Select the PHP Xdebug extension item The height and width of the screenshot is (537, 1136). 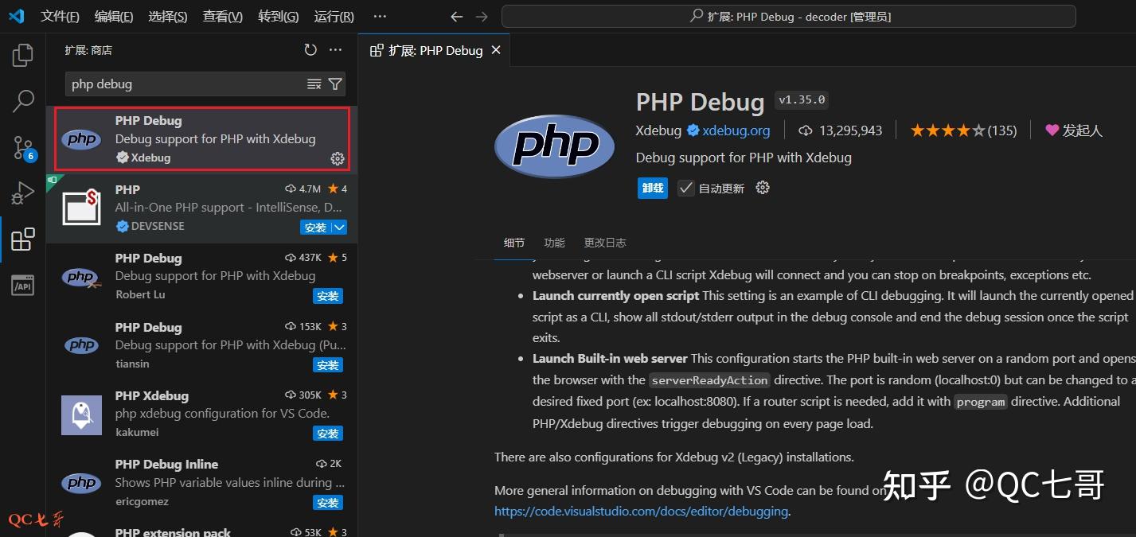(201, 414)
